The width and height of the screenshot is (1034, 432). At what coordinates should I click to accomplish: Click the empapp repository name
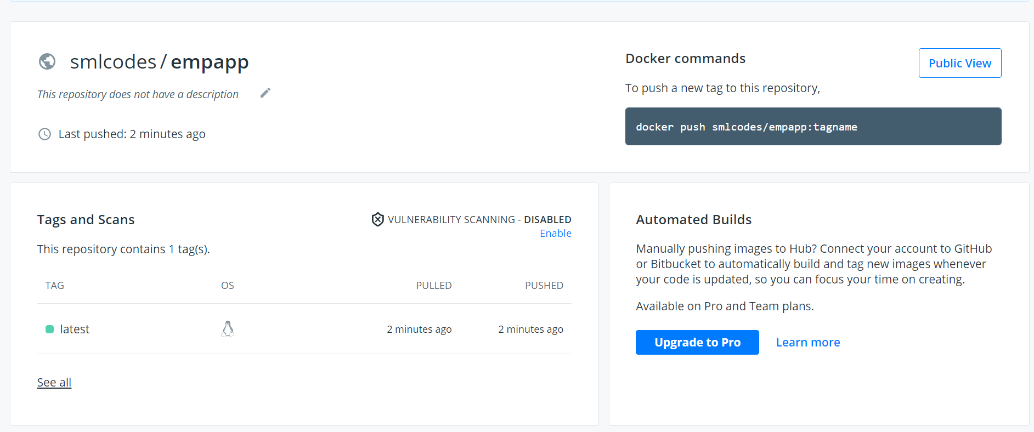(210, 62)
